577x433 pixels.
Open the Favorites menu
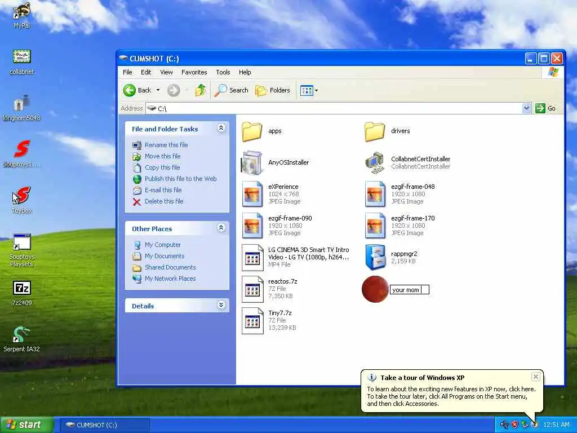point(194,72)
